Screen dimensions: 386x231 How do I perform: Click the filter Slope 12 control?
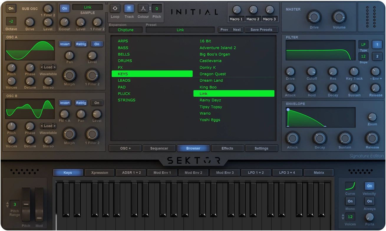click(x=363, y=56)
